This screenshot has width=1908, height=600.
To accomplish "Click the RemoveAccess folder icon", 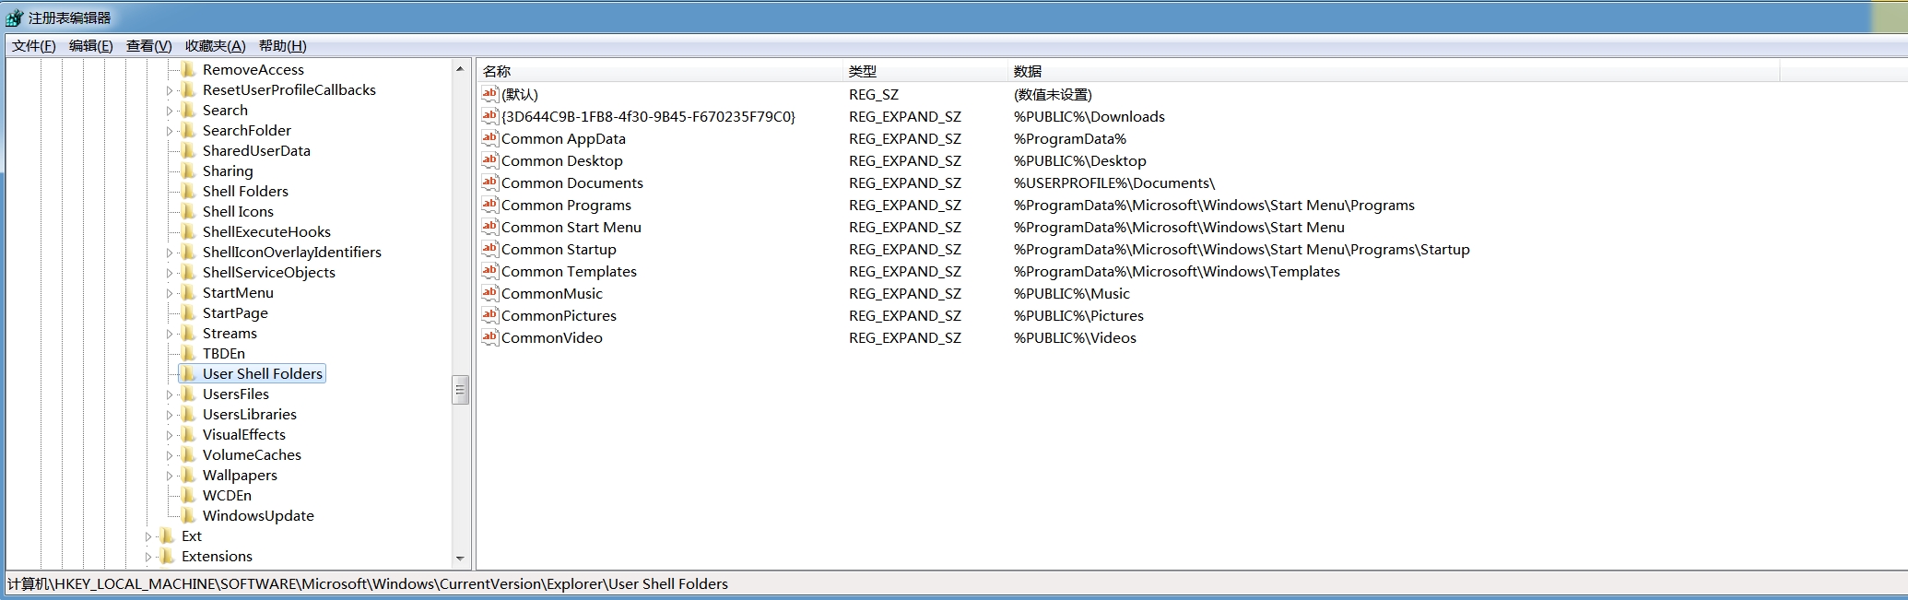I will click(x=188, y=69).
